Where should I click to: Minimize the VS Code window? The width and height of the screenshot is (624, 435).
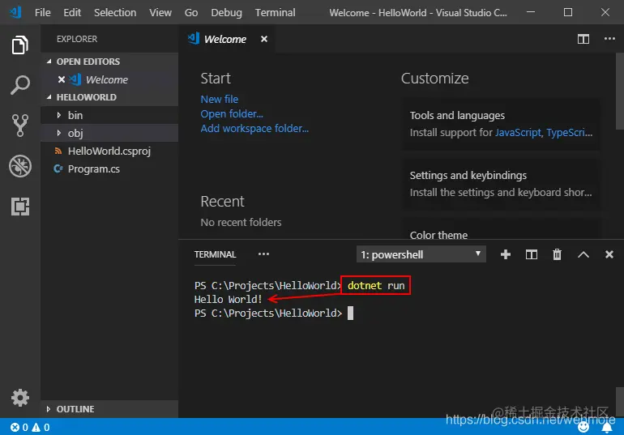pyautogui.click(x=531, y=12)
